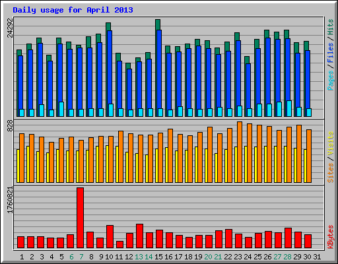Click weekend day label 13
The width and height of the screenshot is (338, 264).
click(139, 257)
